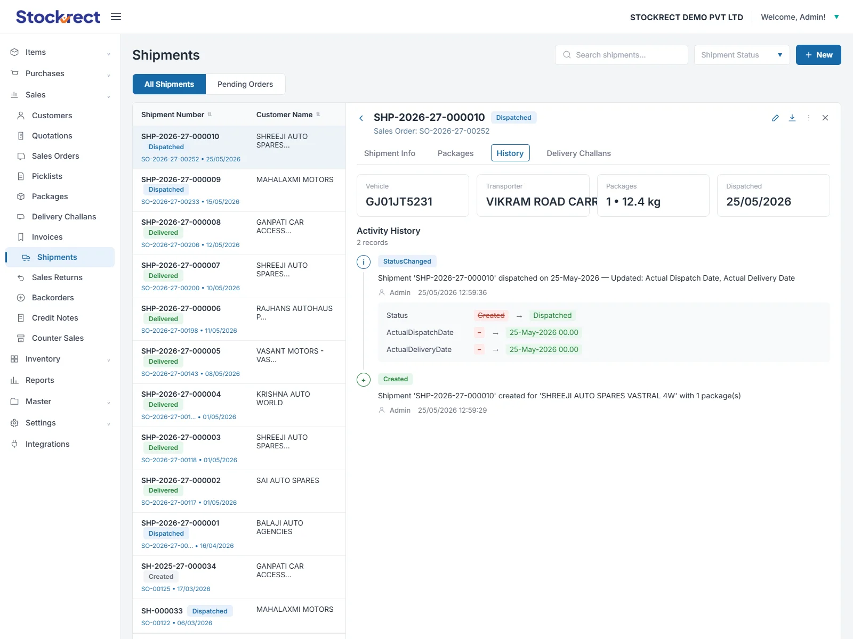Expand the Master menu
This screenshot has height=639, width=853.
(x=60, y=402)
